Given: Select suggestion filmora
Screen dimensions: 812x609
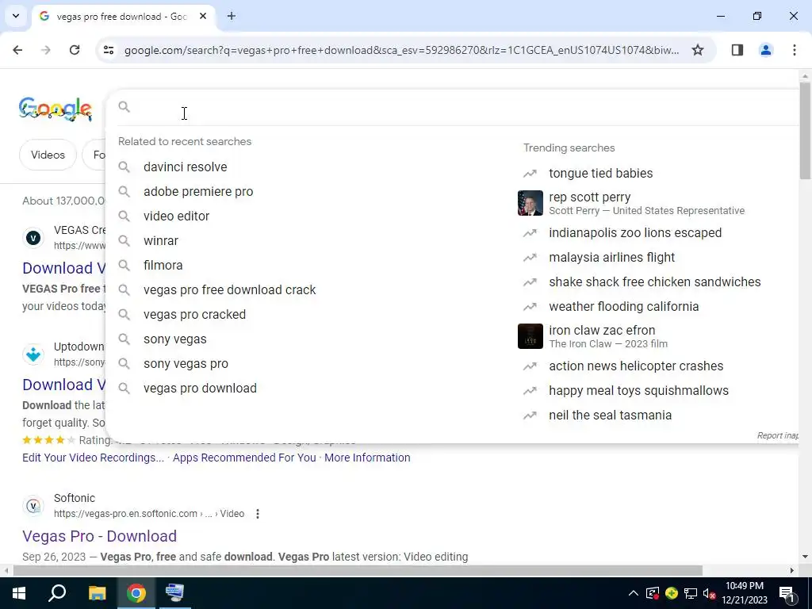Looking at the screenshot, I should coord(163,265).
